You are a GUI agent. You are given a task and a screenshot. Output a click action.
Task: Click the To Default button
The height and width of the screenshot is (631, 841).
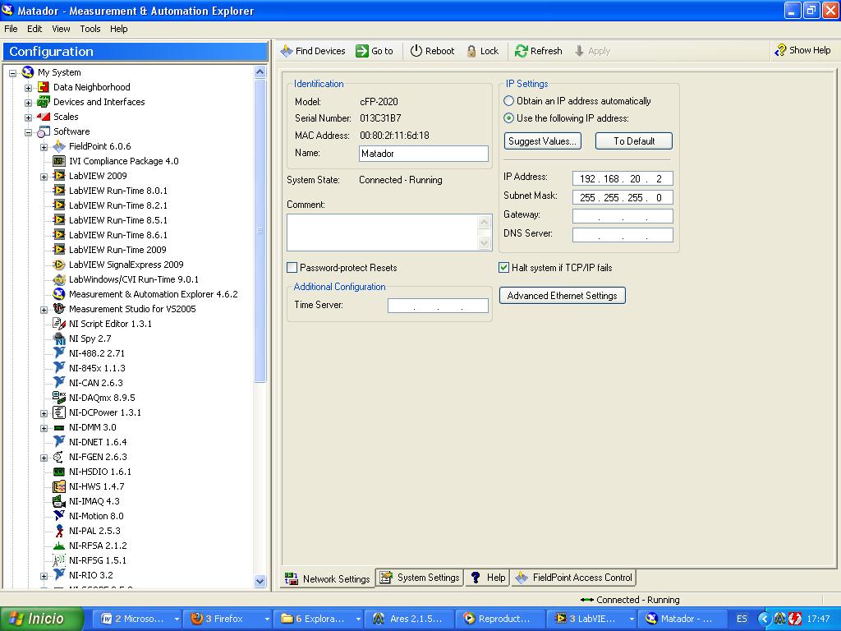point(634,141)
